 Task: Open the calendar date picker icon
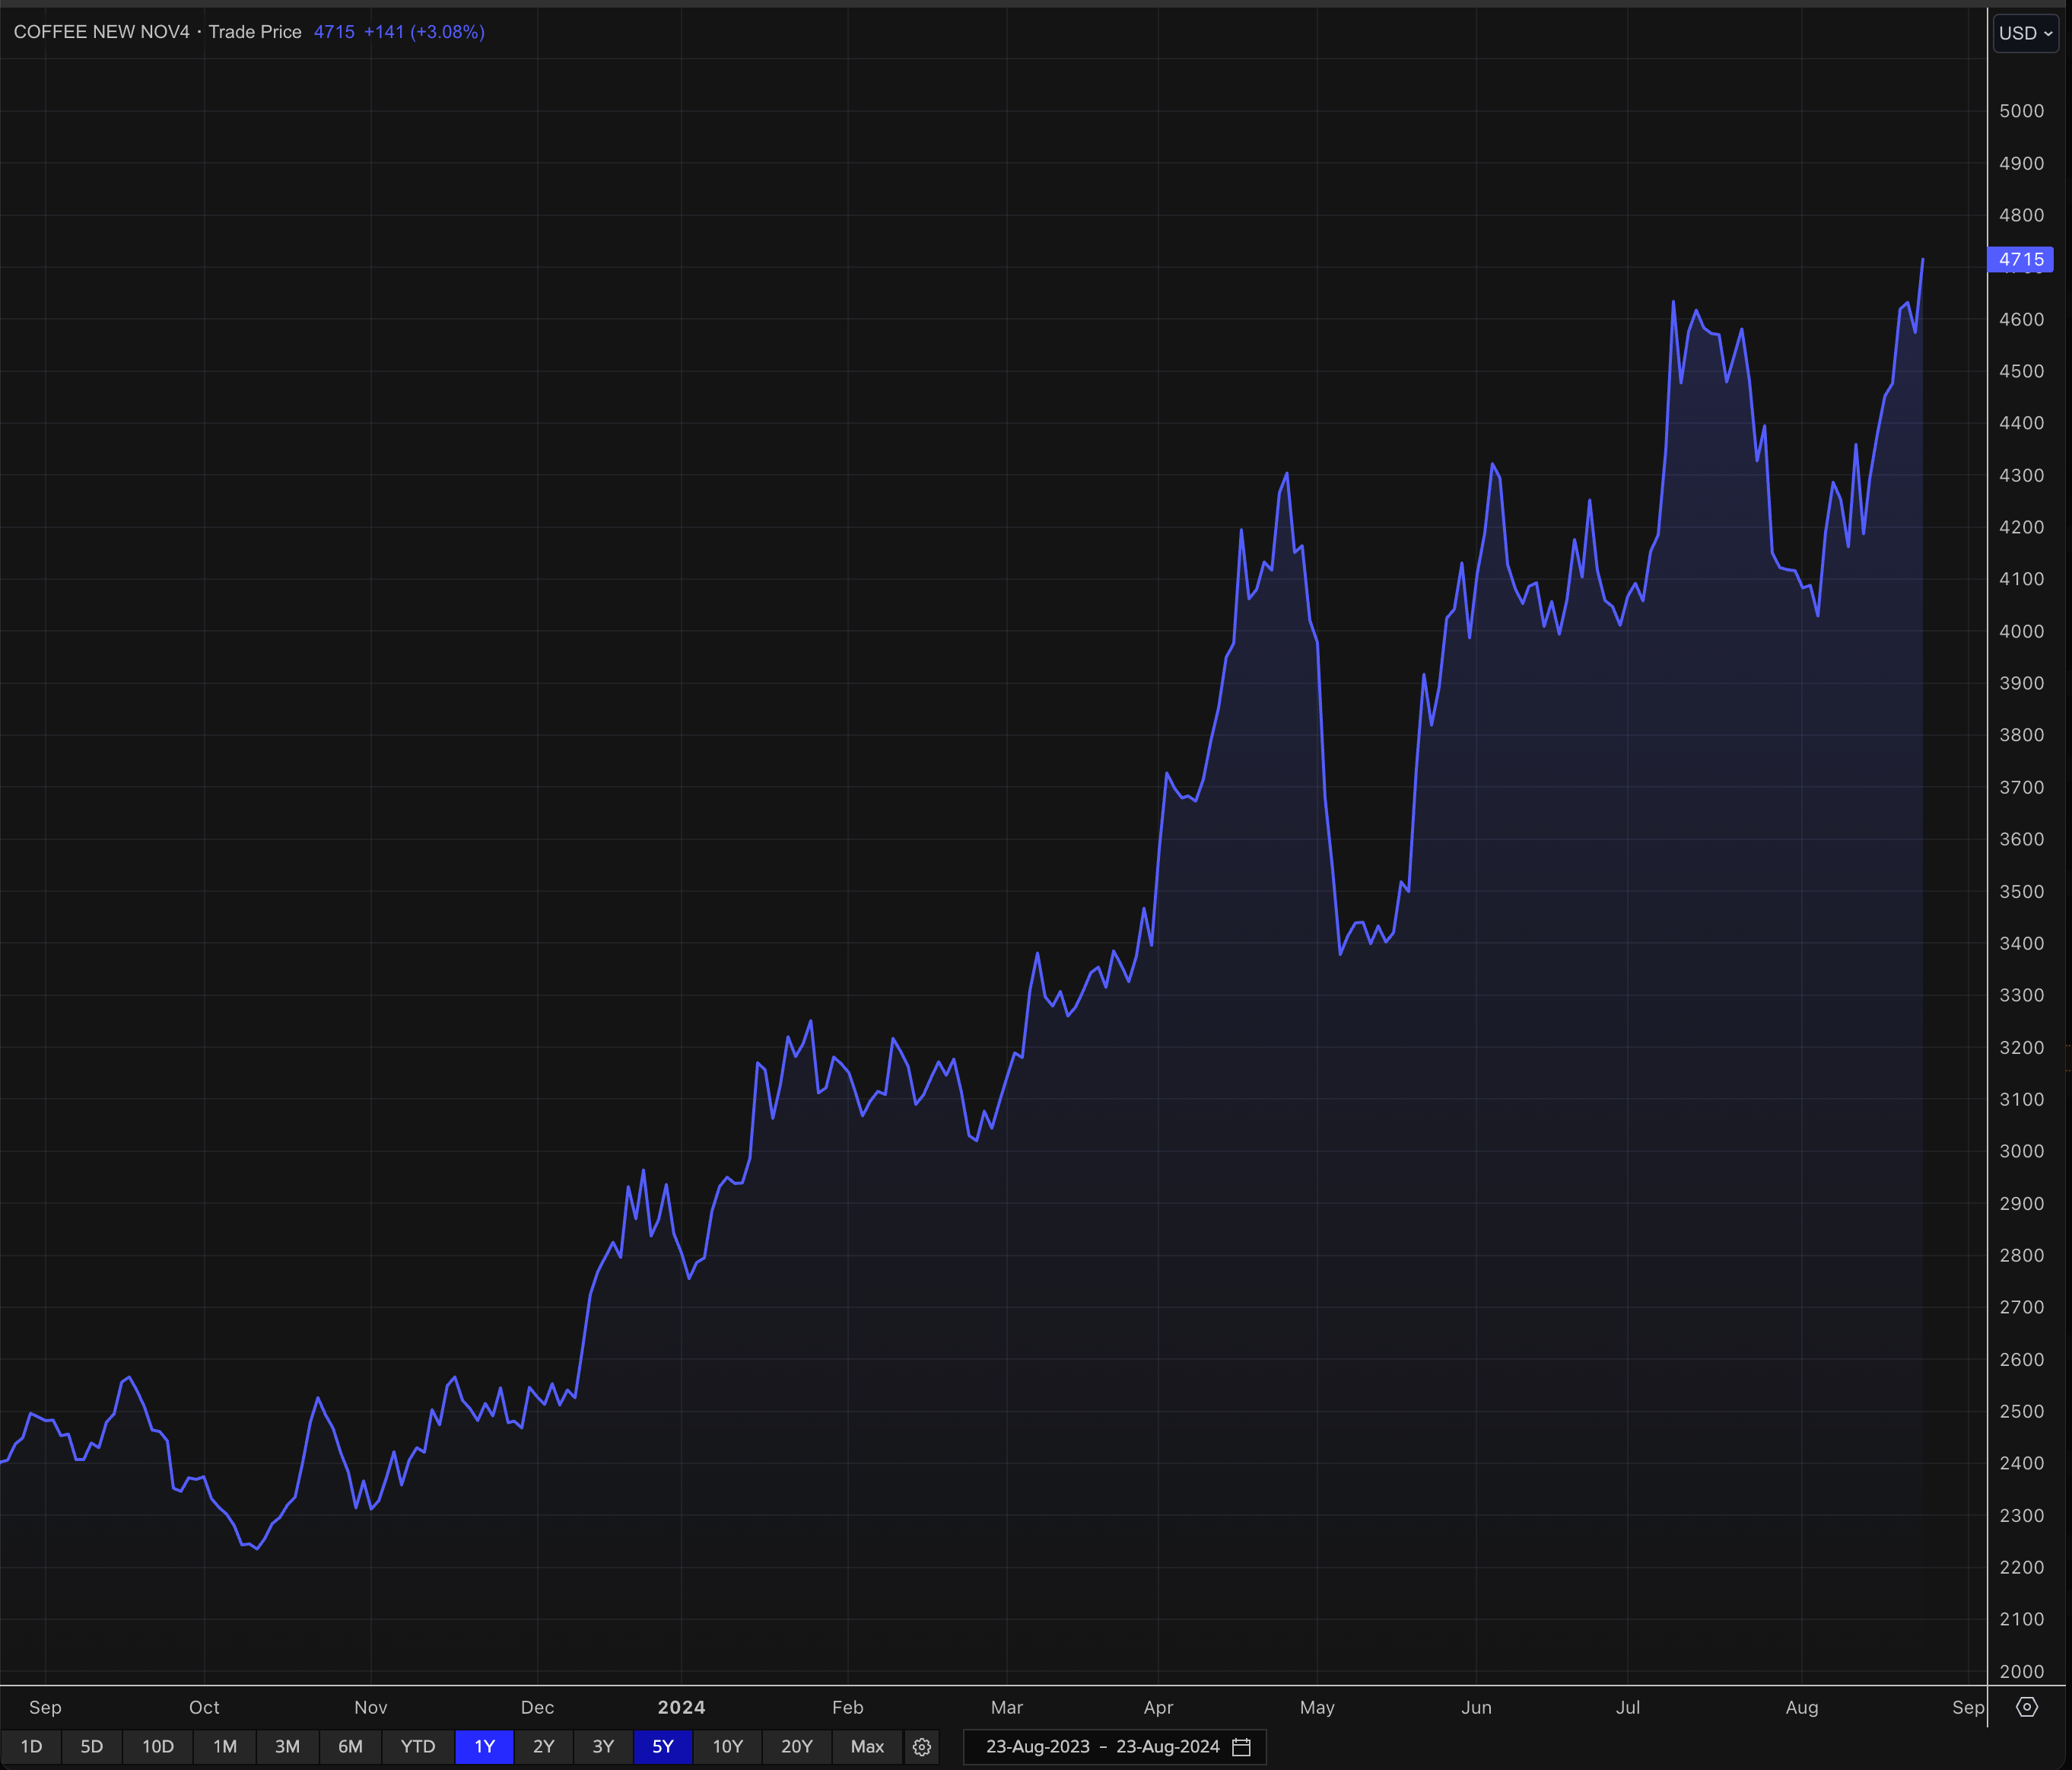[x=1241, y=1747]
